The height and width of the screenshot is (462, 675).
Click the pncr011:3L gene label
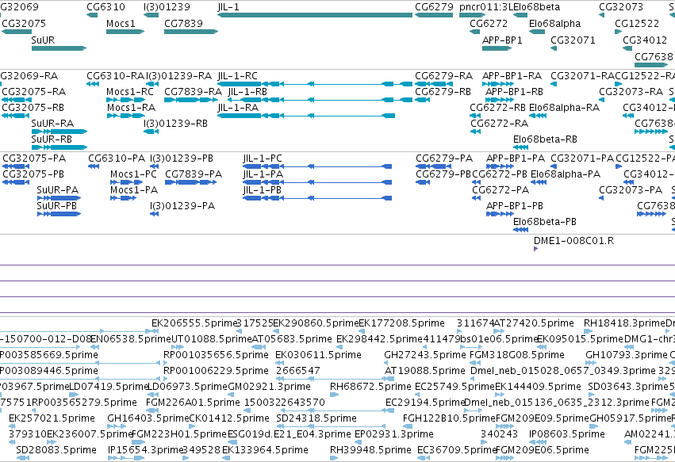[x=486, y=7]
